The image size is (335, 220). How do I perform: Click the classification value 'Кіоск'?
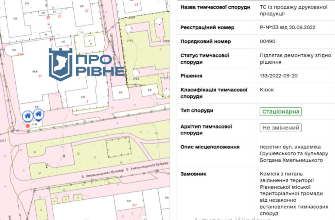(267, 90)
